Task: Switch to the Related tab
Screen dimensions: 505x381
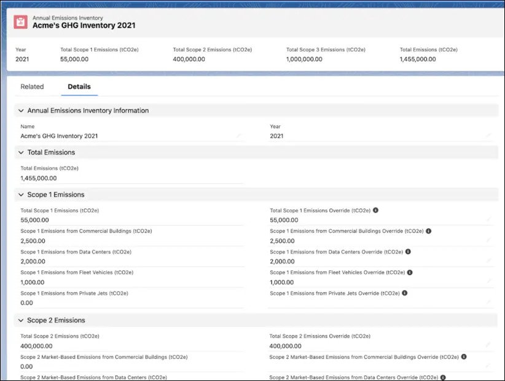Action: [32, 87]
